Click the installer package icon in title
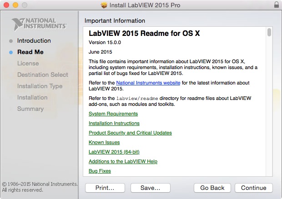282x199 pixels. click(104, 5)
